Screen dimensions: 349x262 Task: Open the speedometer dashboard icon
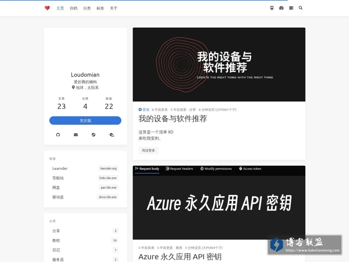tap(281, 8)
